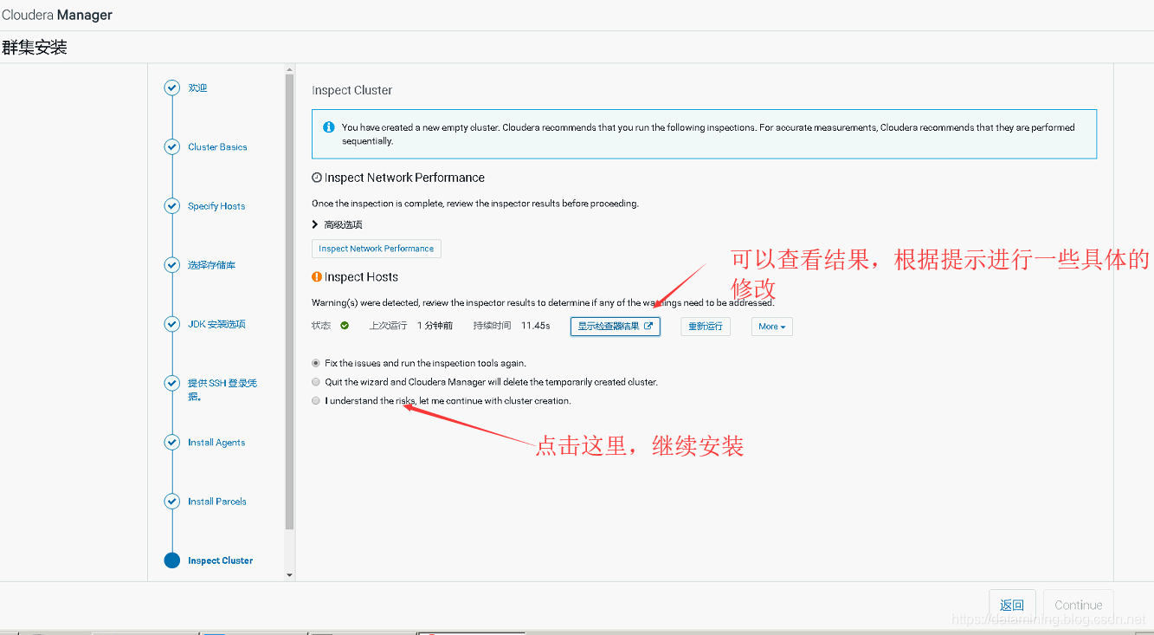Click the Cloudera Manager logo text
This screenshot has width=1154, height=635.
tap(57, 15)
